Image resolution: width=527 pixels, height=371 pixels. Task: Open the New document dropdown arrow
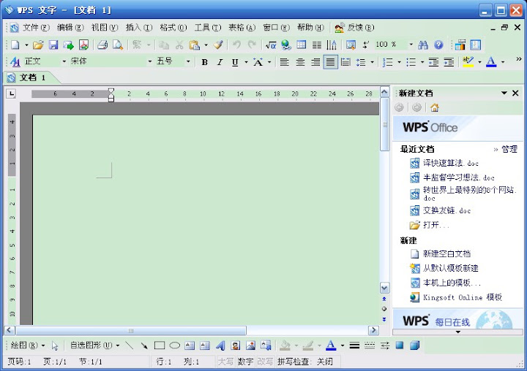tap(26, 45)
